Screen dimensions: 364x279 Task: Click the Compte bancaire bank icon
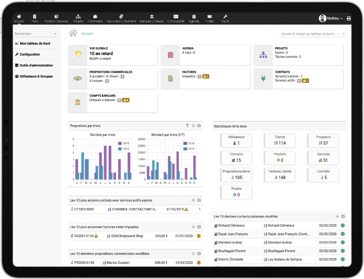click(77, 102)
